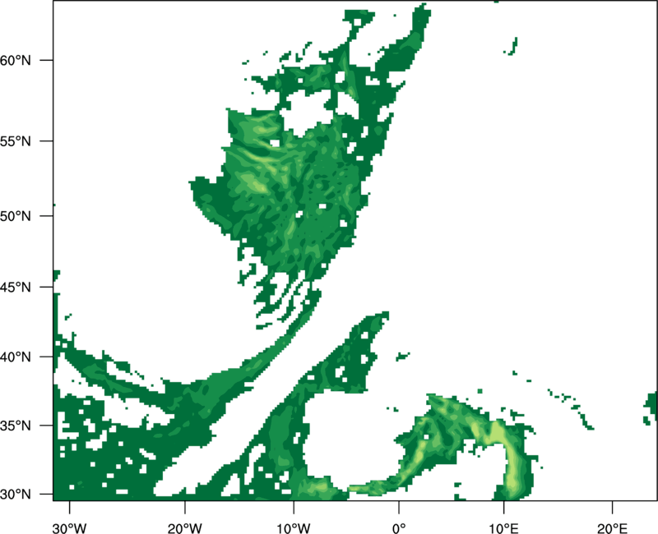Click the 30°W longitude label

coord(70,528)
